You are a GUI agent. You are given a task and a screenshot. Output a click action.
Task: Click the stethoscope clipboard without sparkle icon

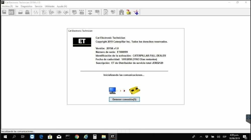click(51, 12)
